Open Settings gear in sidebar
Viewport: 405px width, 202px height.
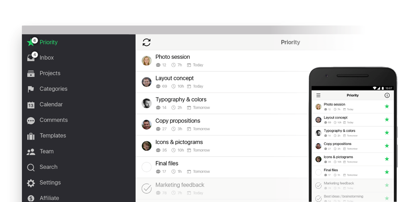coord(31,183)
